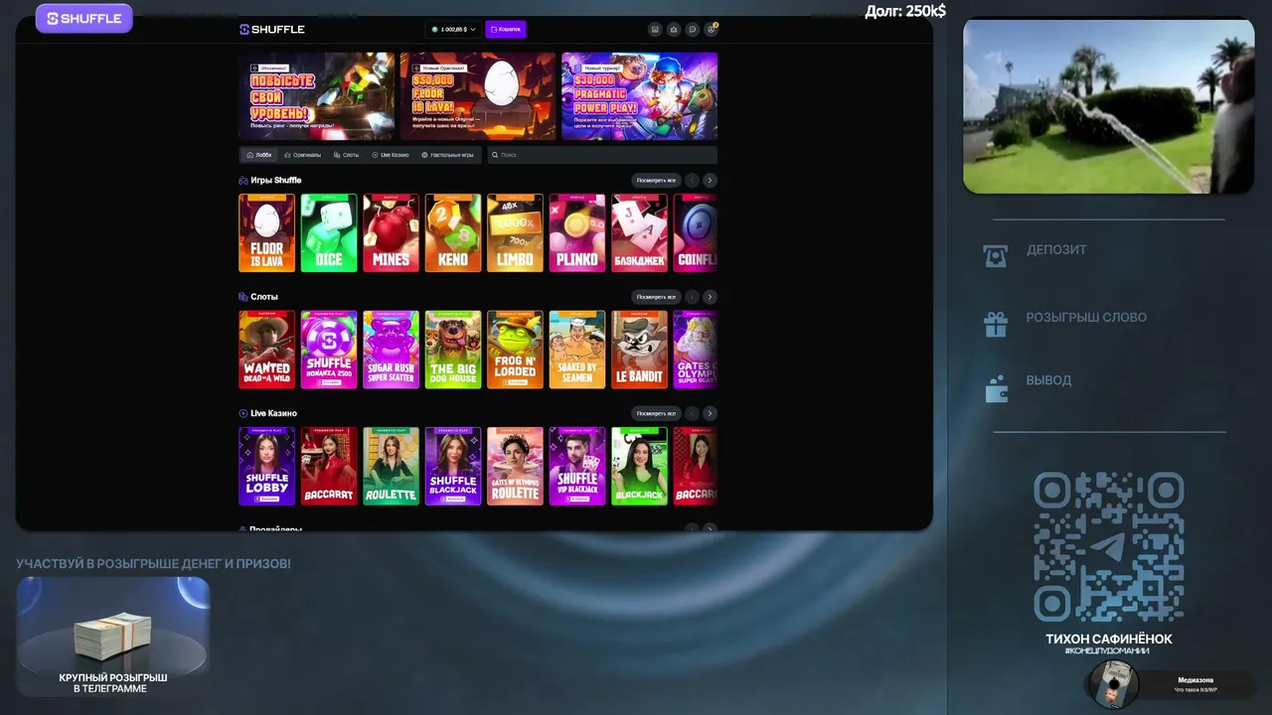Open the purple Кошелек wallet button

point(506,30)
